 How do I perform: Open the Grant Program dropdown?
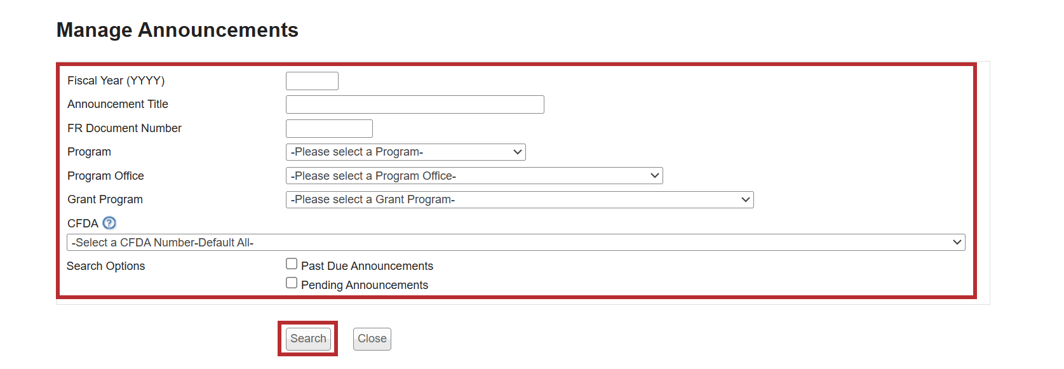tap(519, 200)
